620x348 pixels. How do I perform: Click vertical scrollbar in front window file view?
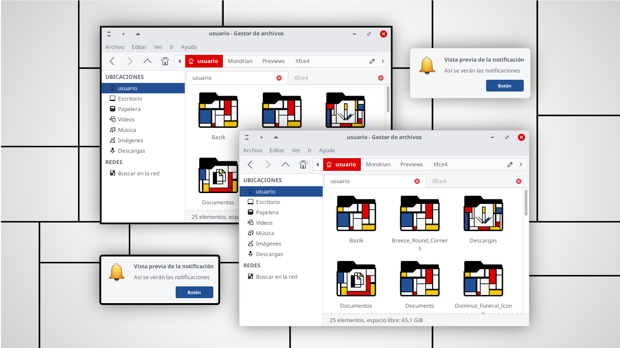coord(526,203)
